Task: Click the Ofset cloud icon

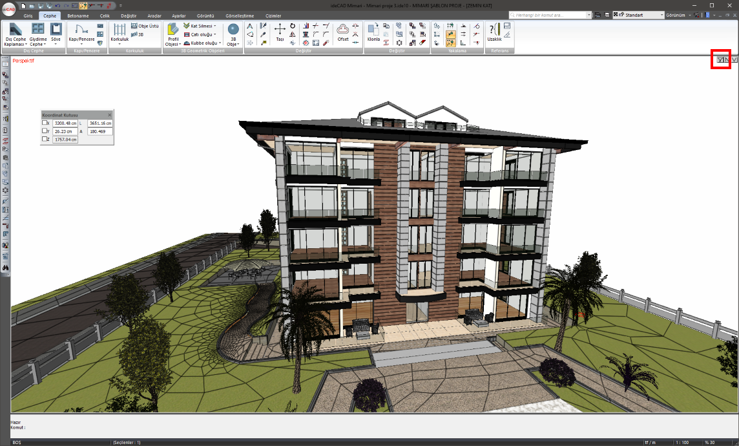Action: tap(343, 29)
